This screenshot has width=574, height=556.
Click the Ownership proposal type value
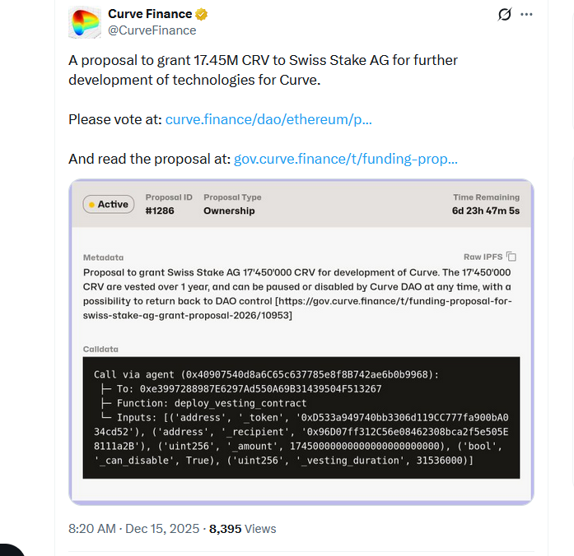229,211
